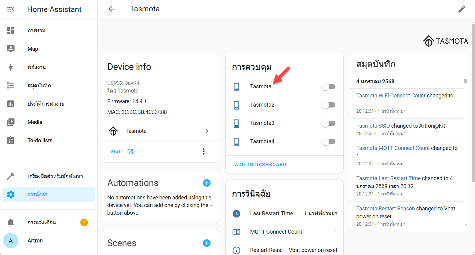Click the Firmware: 14.4.1 text
Screen dimensions: 475x255
[127, 101]
